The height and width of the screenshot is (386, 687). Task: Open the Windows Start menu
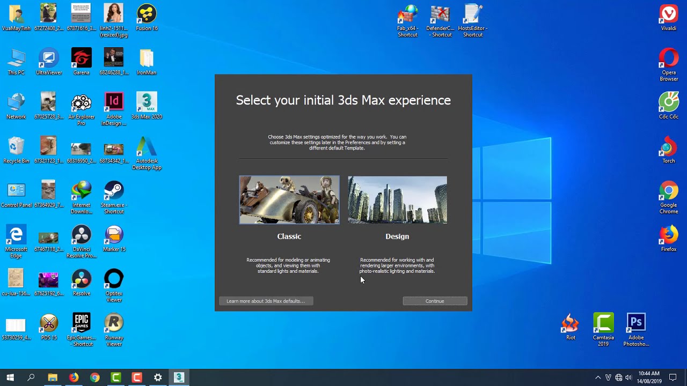(10, 377)
